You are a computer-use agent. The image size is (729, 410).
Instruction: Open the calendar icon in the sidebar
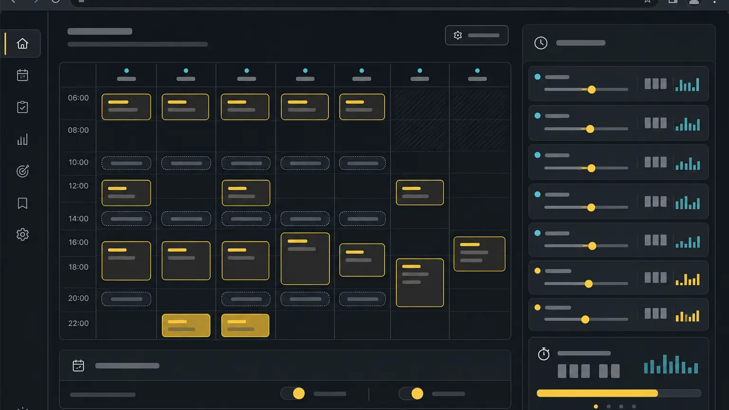pos(22,75)
